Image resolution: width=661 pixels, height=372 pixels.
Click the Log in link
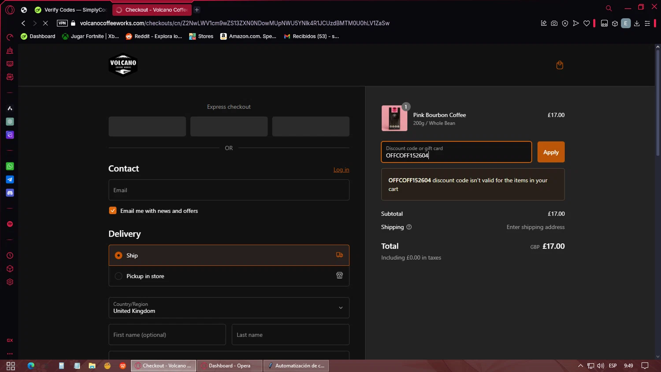341,170
